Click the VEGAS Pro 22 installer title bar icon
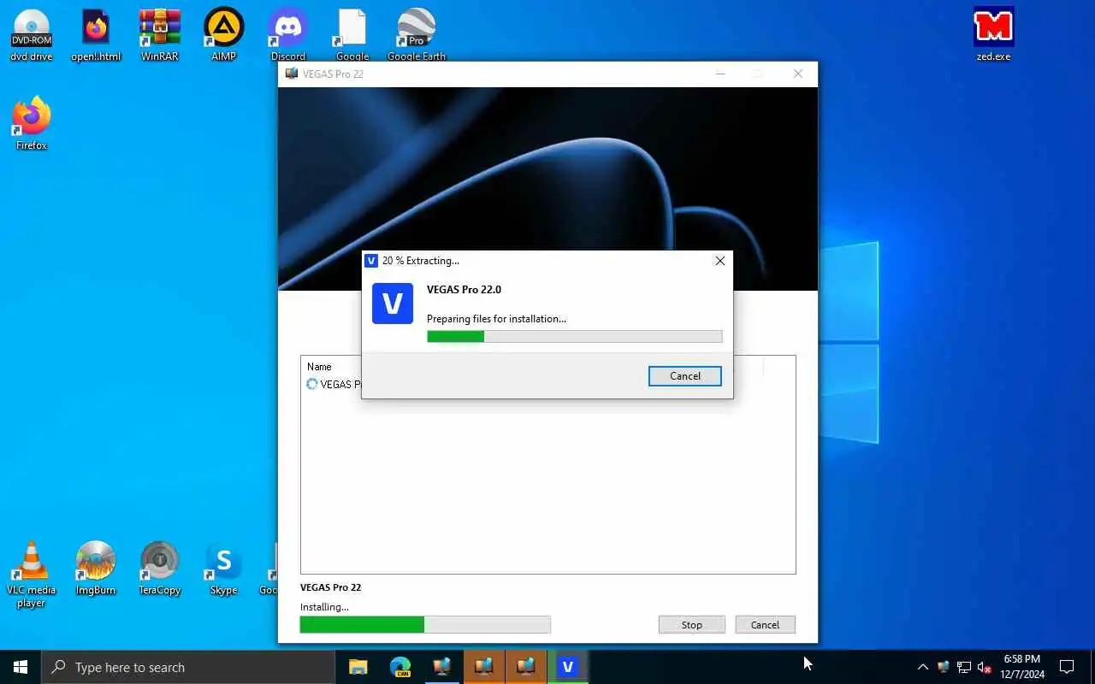The height and width of the screenshot is (684, 1095). (x=292, y=74)
